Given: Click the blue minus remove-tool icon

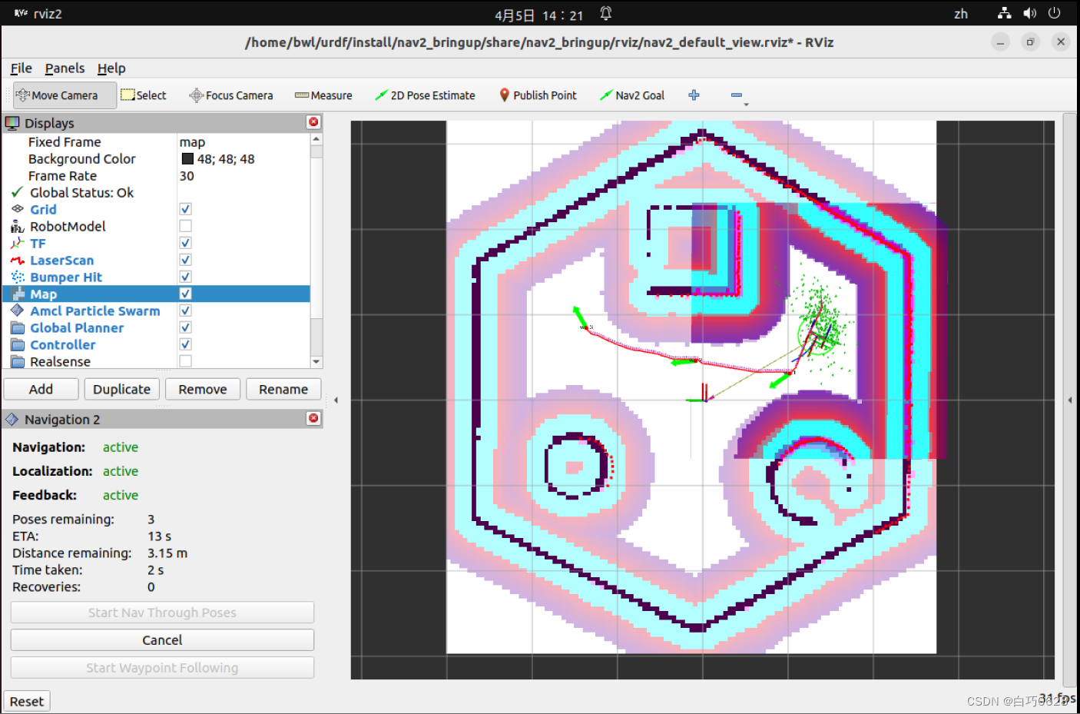Looking at the screenshot, I should click(736, 95).
